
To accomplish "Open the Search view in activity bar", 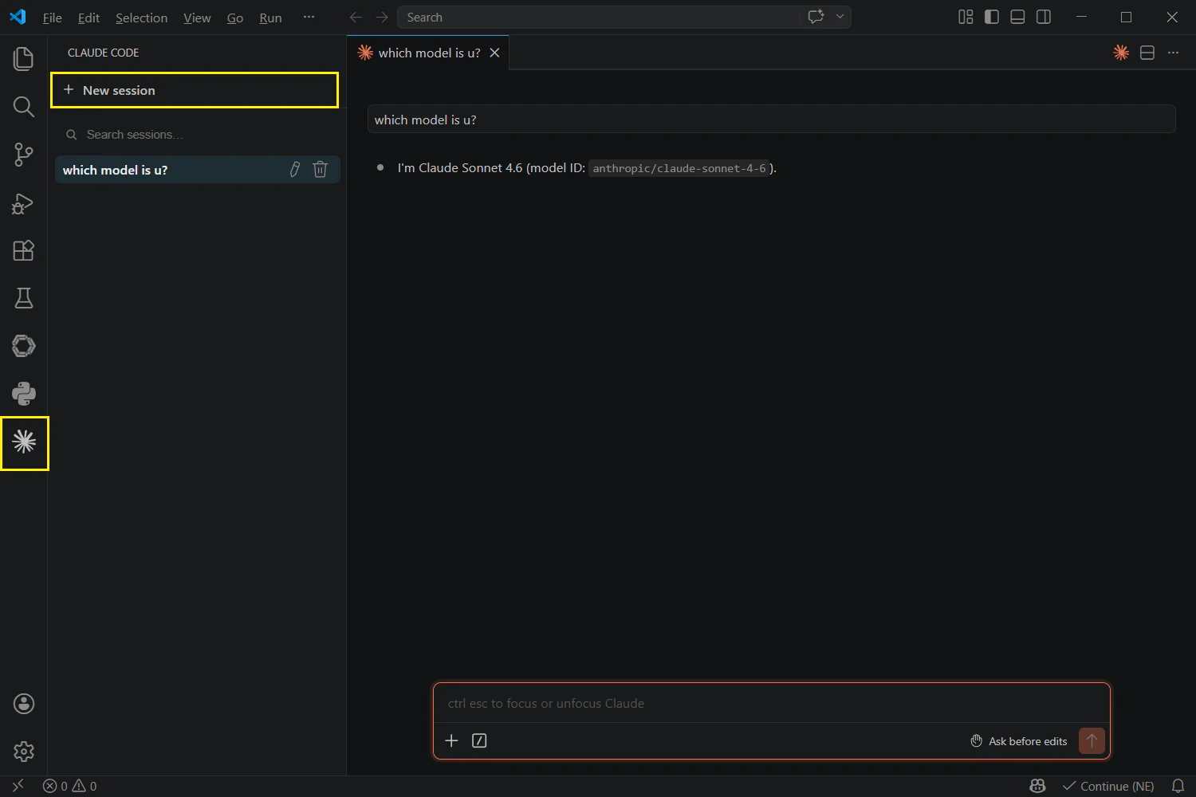I will 24,107.
